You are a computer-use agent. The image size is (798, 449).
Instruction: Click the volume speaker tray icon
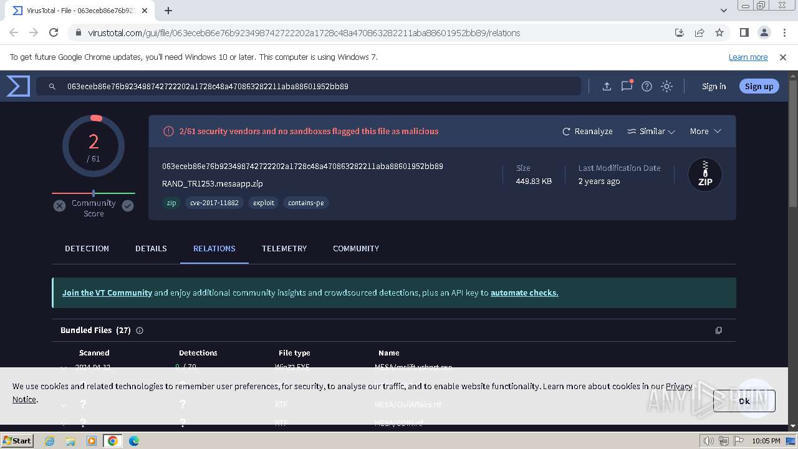tap(709, 441)
